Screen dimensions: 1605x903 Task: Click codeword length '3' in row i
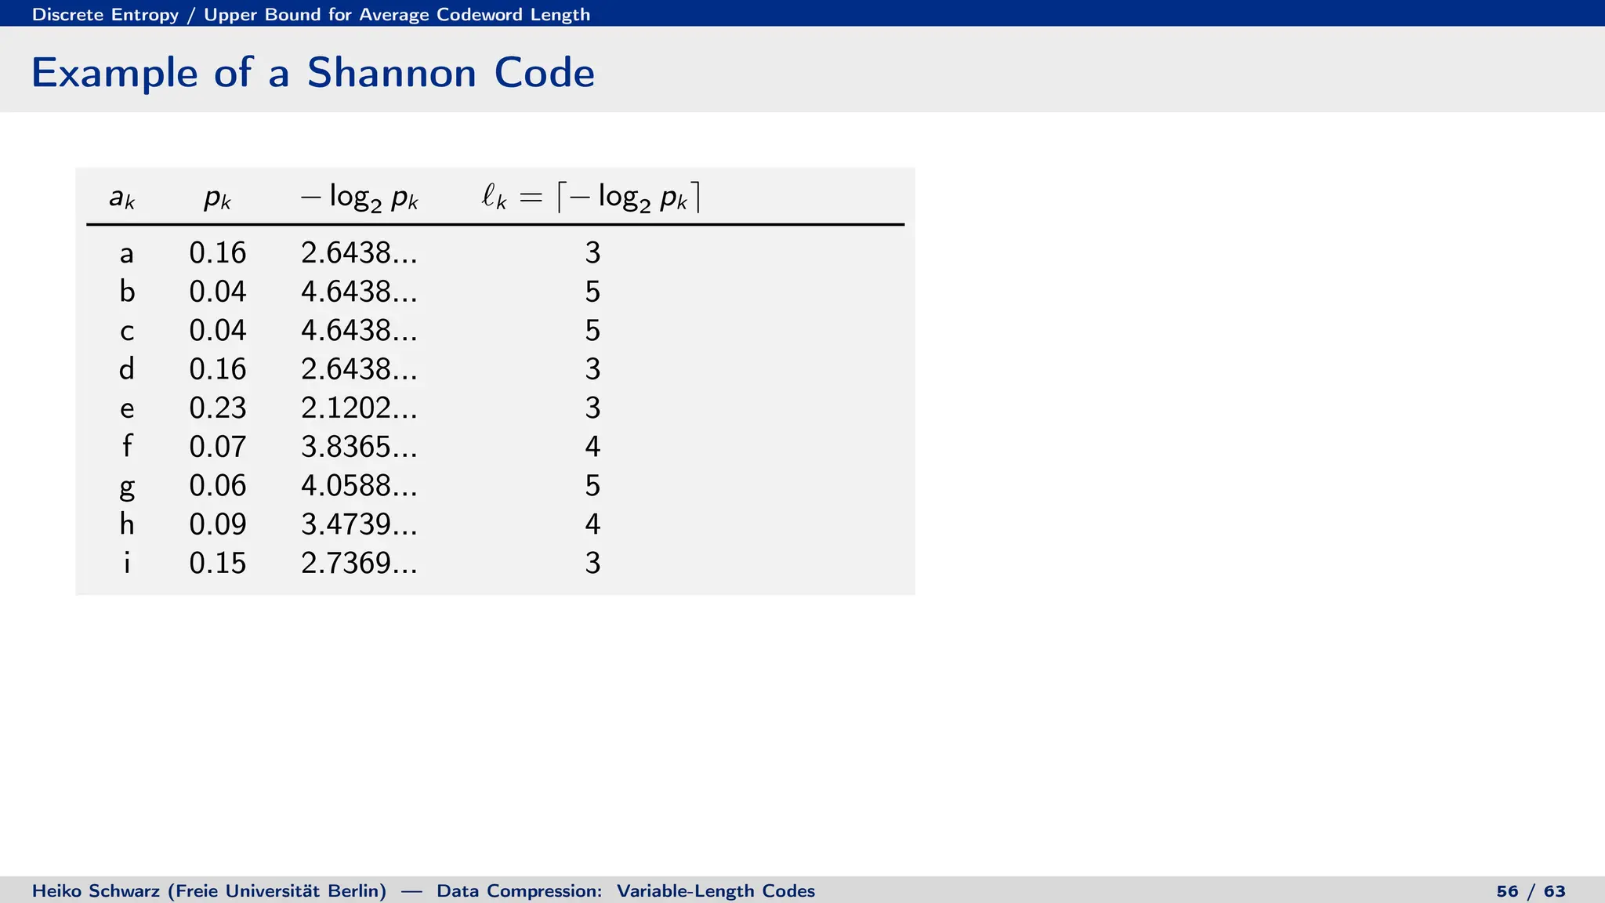(x=592, y=563)
